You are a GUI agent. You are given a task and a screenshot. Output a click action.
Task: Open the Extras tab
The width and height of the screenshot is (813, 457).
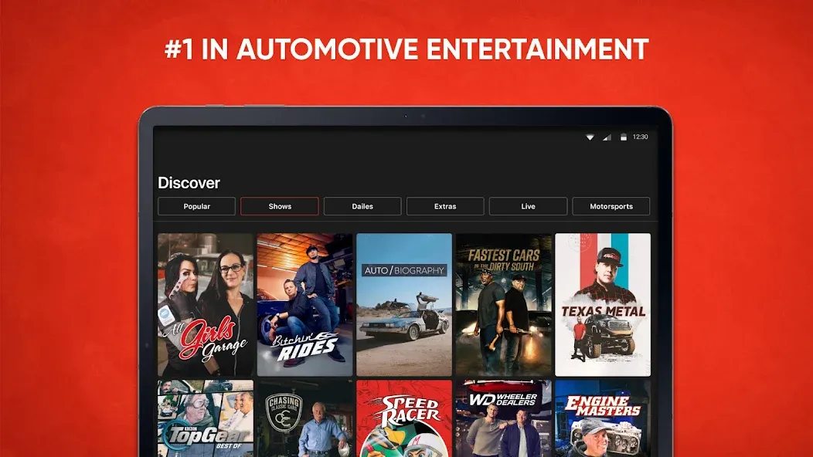click(x=445, y=206)
